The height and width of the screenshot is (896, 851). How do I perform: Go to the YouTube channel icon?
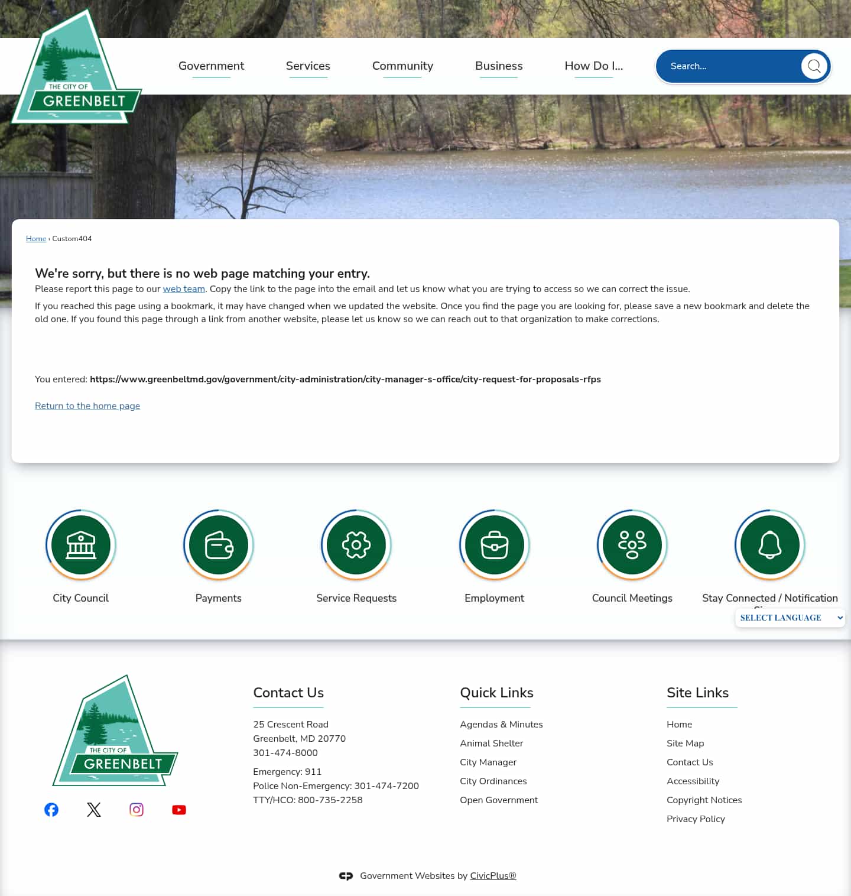pyautogui.click(x=179, y=810)
